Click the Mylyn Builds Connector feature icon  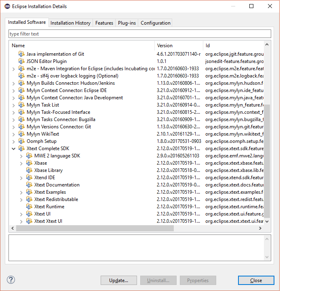point(21,83)
